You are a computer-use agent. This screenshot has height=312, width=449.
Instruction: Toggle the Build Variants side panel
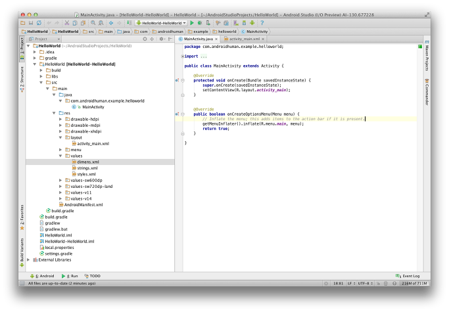(x=22, y=252)
